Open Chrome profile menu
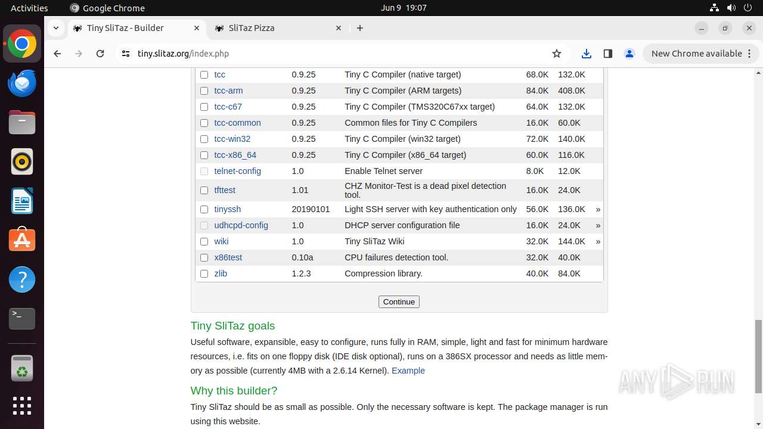This screenshot has width=763, height=429. [629, 54]
